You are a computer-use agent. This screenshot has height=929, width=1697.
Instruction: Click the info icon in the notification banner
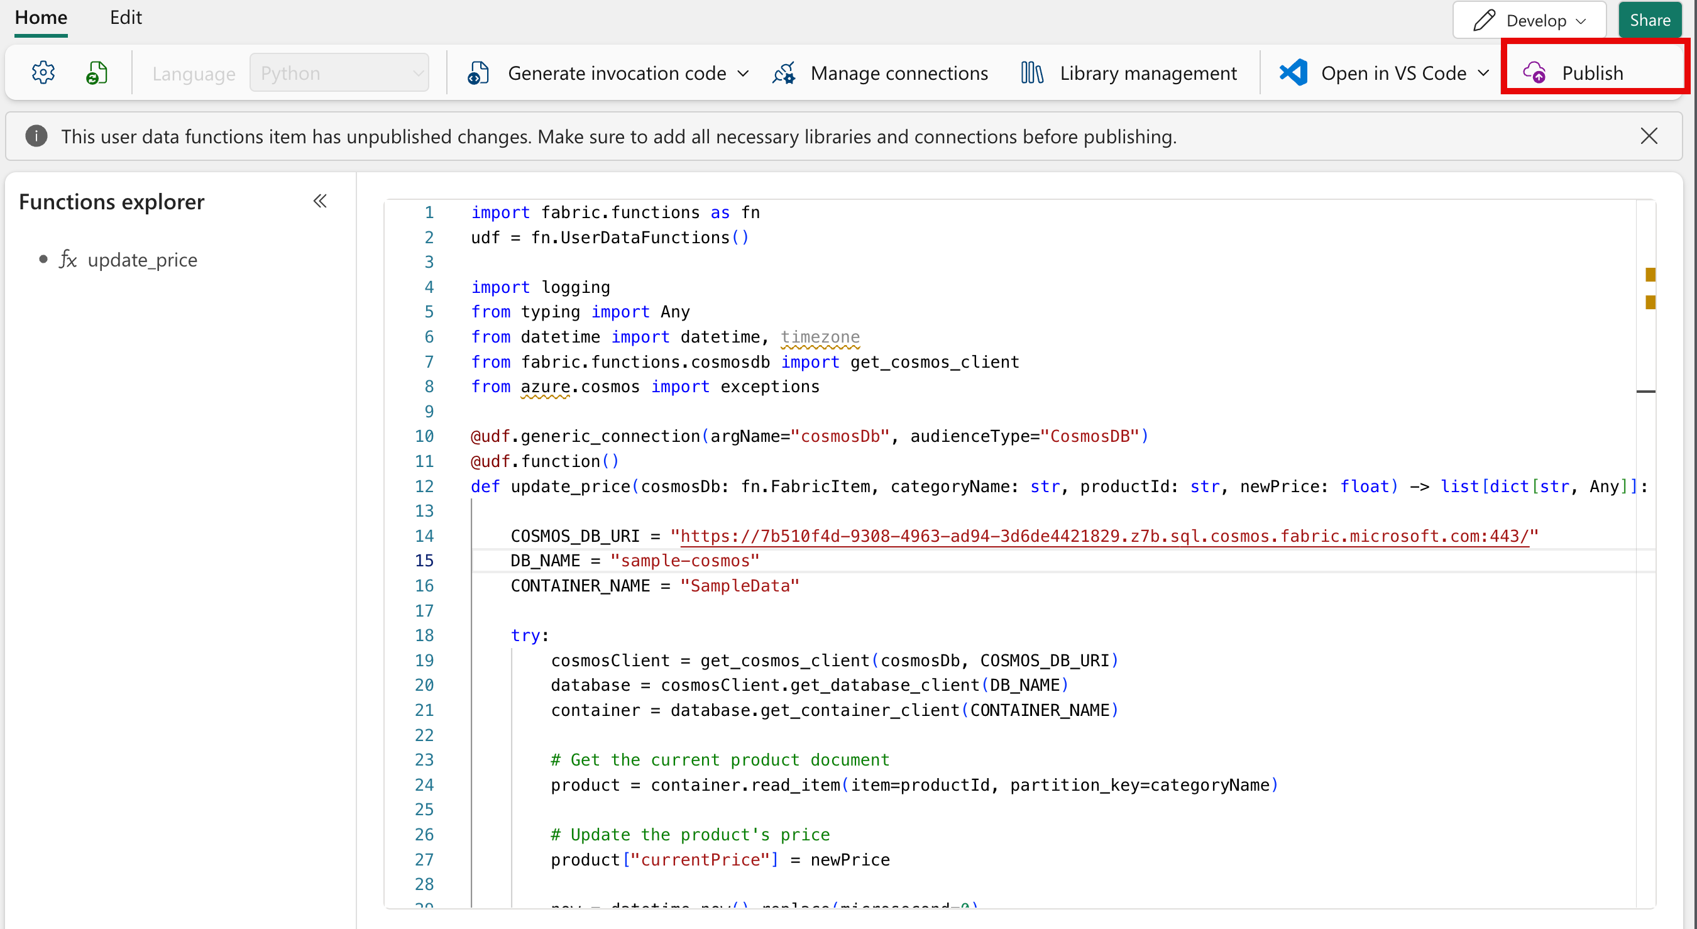36,136
